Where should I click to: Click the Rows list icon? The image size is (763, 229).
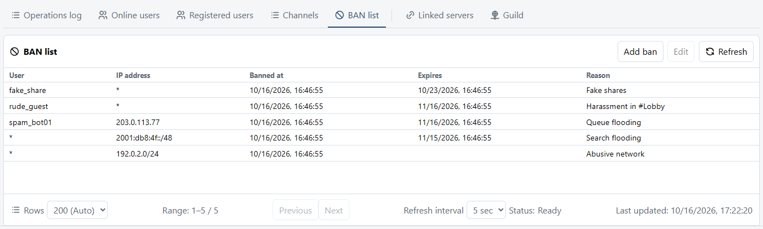tap(16, 210)
